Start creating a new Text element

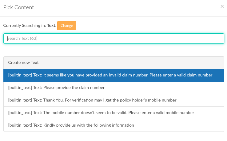point(114,62)
